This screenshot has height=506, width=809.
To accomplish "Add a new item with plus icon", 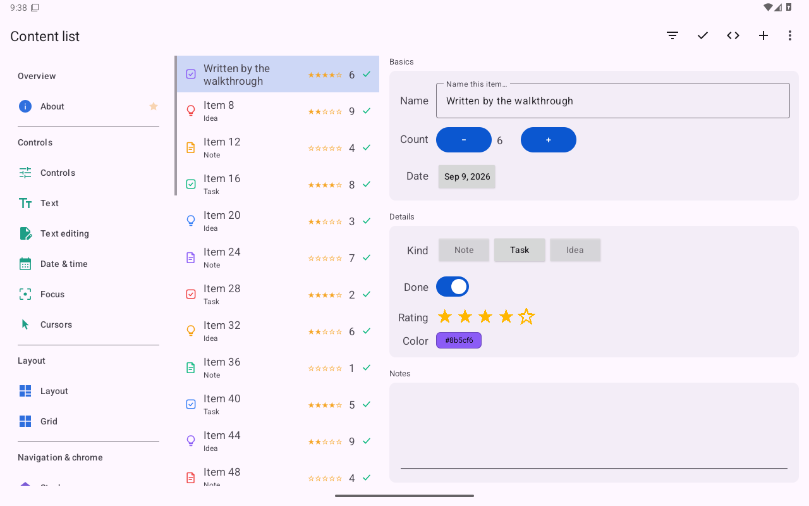I will click(763, 35).
